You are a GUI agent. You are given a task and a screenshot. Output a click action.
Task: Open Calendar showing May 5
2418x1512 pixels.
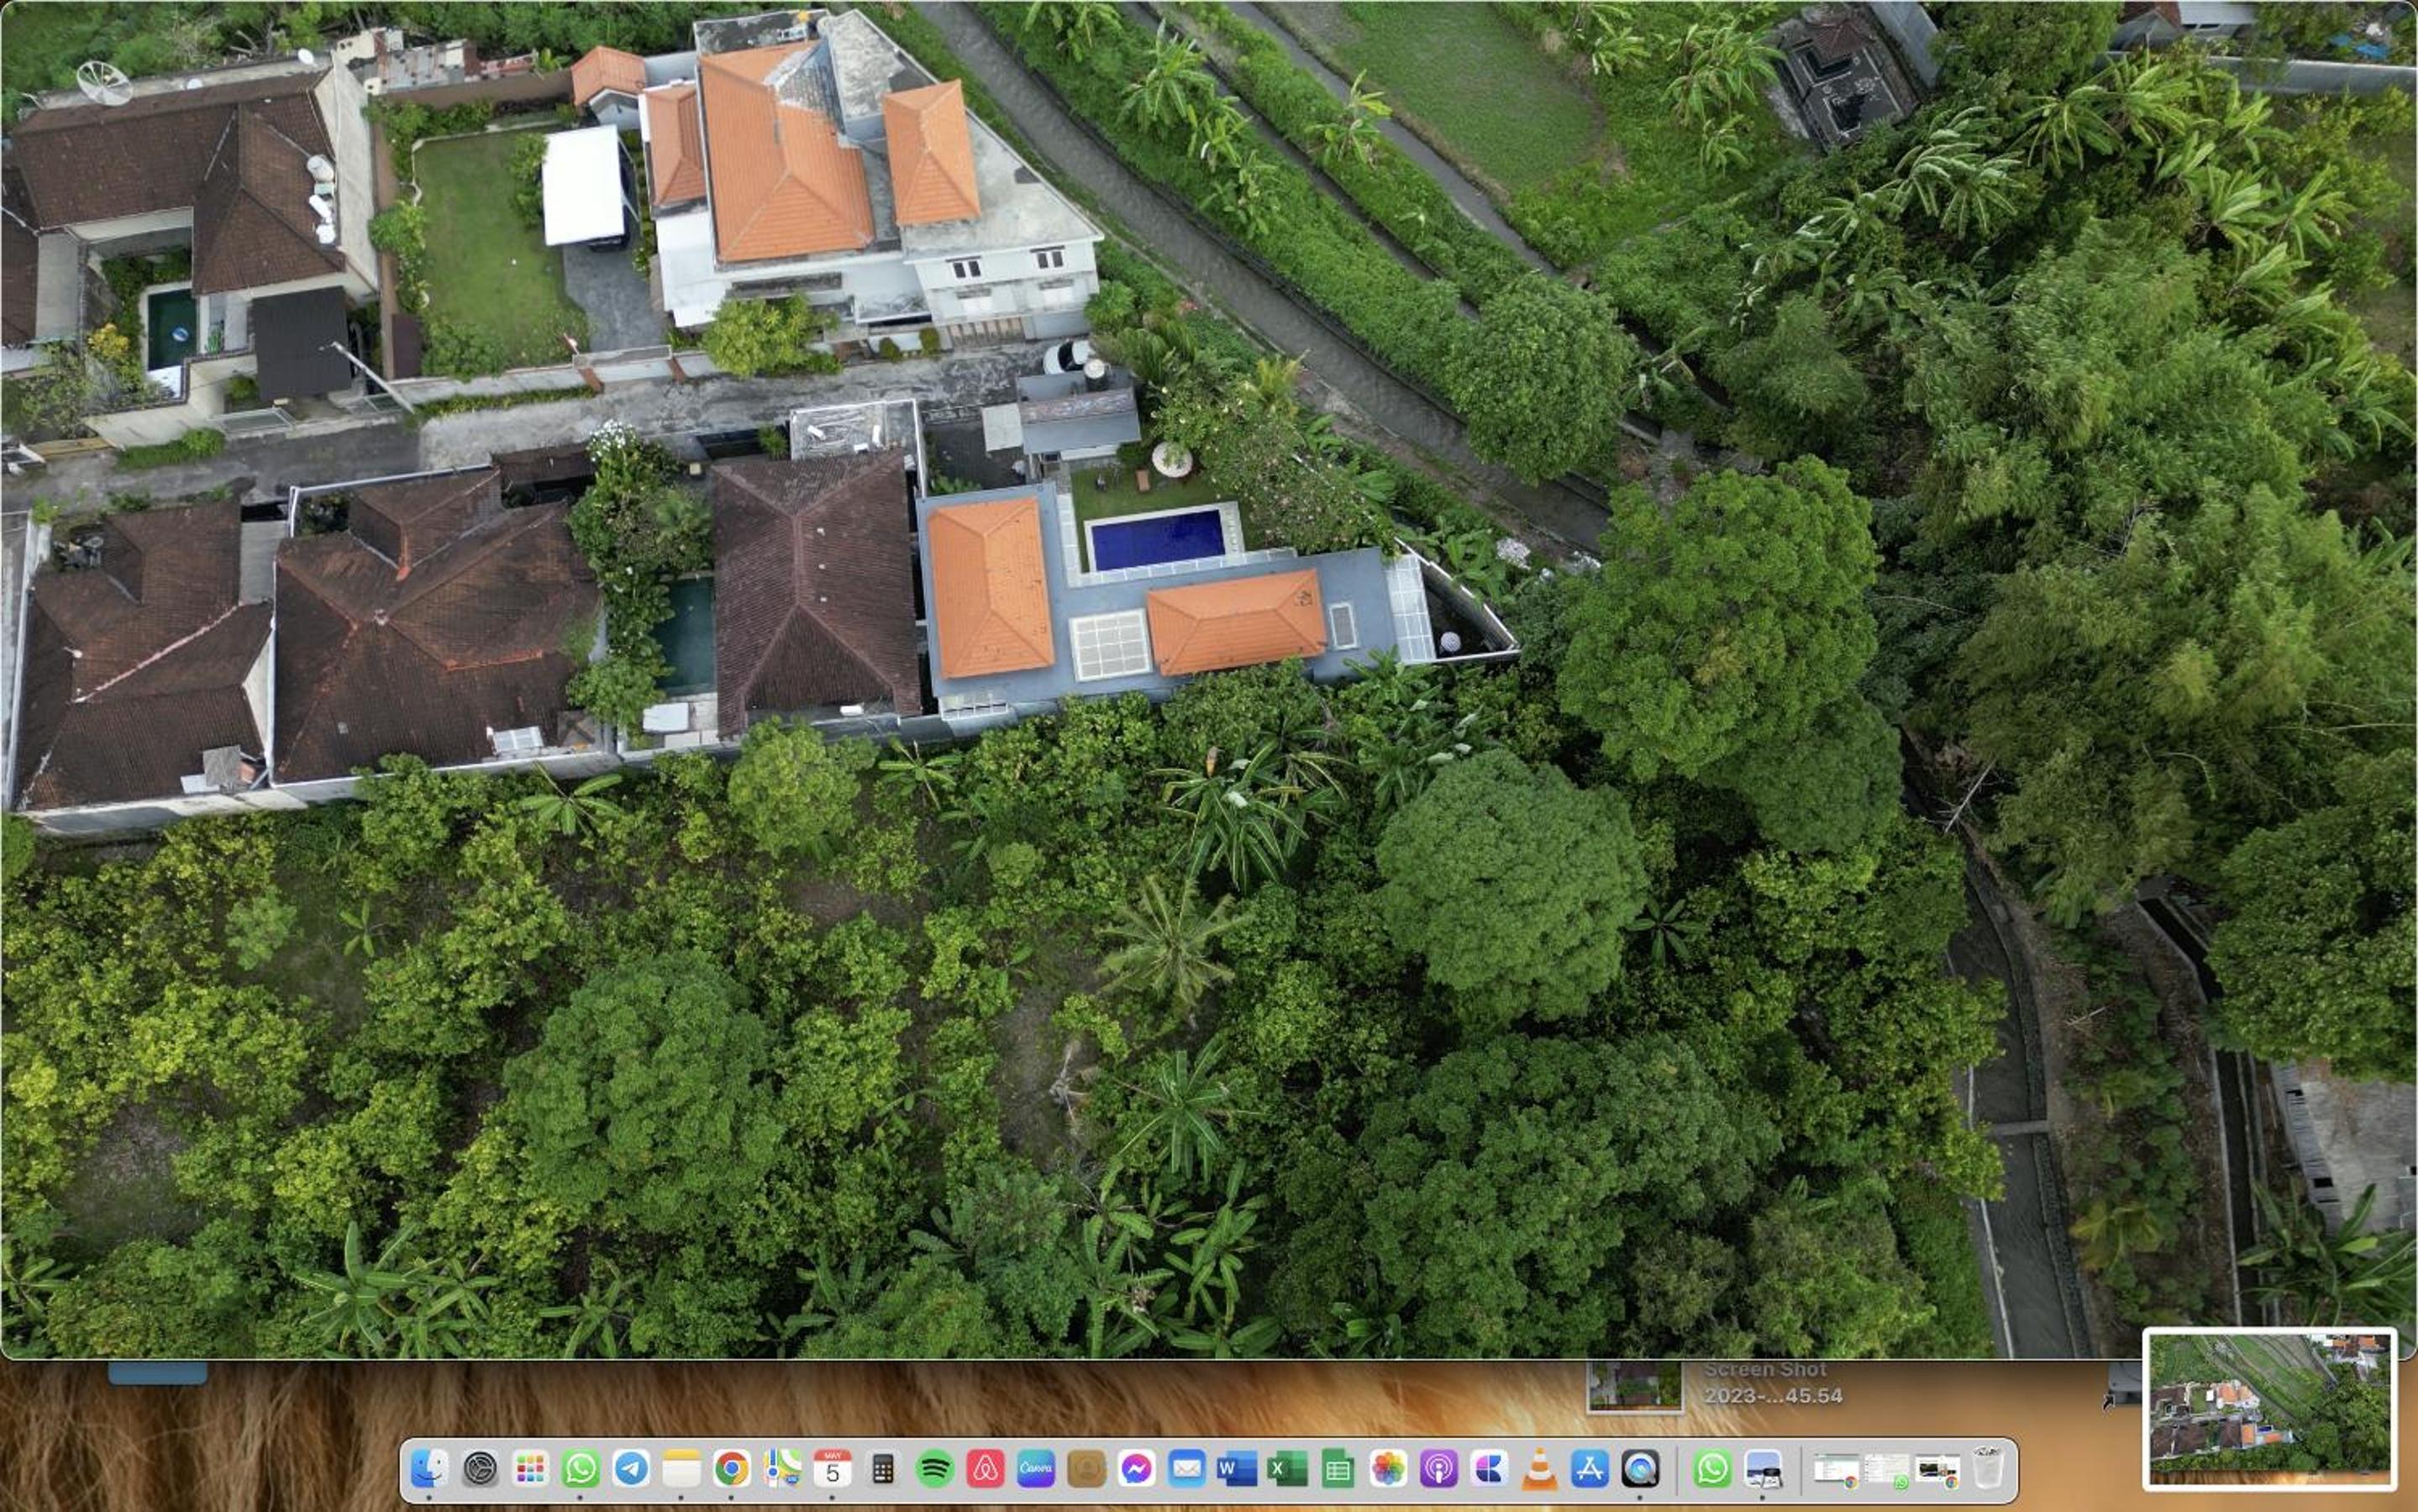833,1469
